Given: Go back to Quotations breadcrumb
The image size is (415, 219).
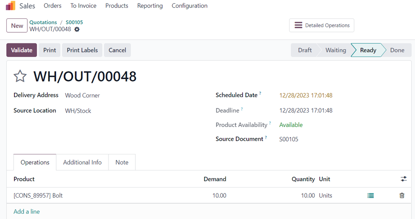Looking at the screenshot, I should tap(43, 22).
